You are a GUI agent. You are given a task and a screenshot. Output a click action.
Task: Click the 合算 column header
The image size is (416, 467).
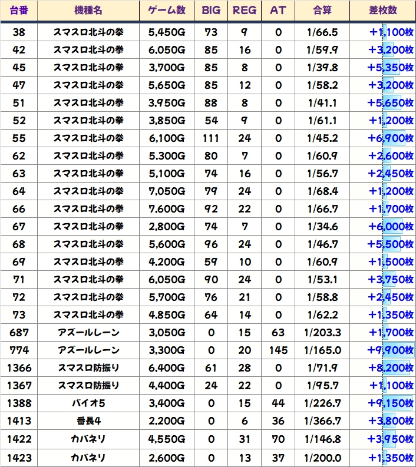tap(322, 11)
